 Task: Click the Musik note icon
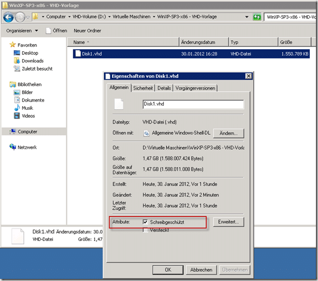[x=17, y=108]
